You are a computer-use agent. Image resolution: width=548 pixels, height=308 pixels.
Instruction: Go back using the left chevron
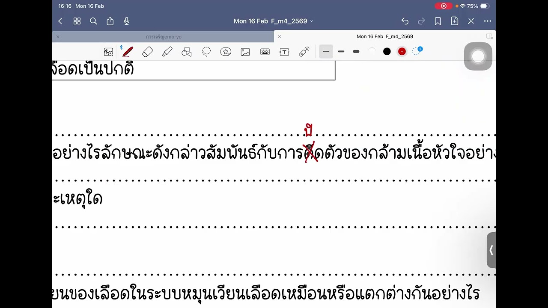coord(60,21)
